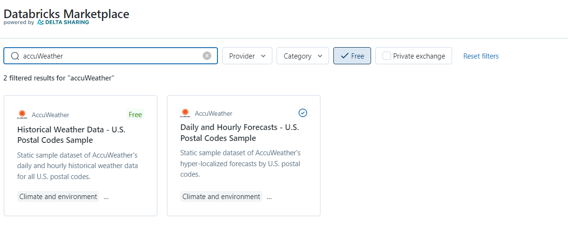Open Daily and Hourly Forecasts listing title
Screen dimensions: 568x230
tap(240, 133)
